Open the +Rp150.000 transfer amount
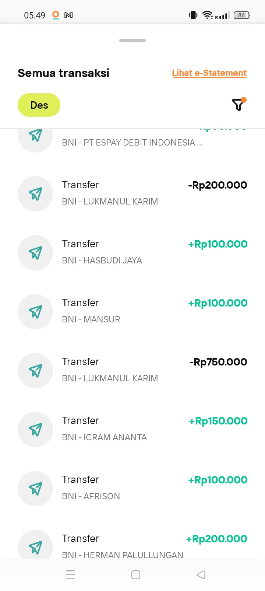265x591 pixels. pos(218,421)
